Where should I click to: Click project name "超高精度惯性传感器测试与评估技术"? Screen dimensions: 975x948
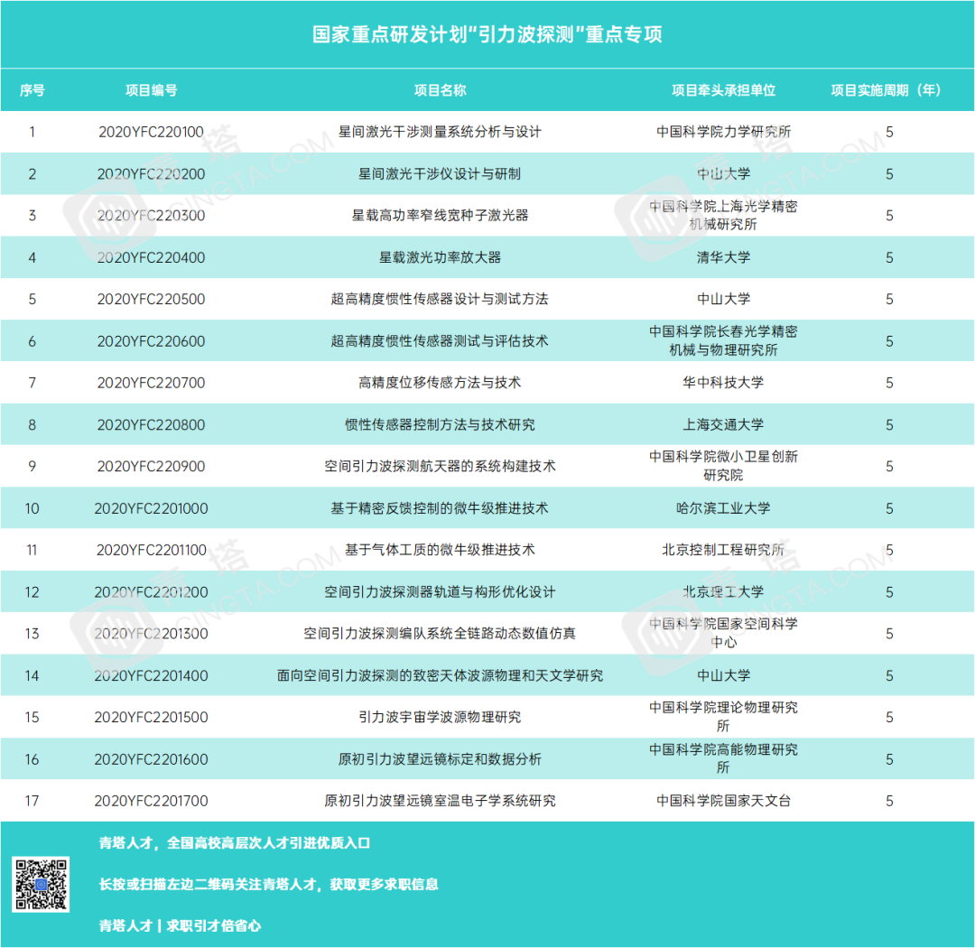click(440, 341)
